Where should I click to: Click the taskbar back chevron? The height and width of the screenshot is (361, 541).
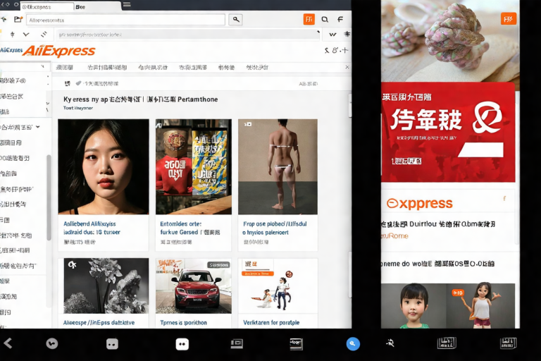pos(8,343)
